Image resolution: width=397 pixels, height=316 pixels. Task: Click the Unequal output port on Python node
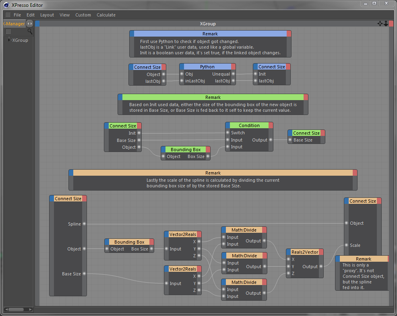coord(233,74)
